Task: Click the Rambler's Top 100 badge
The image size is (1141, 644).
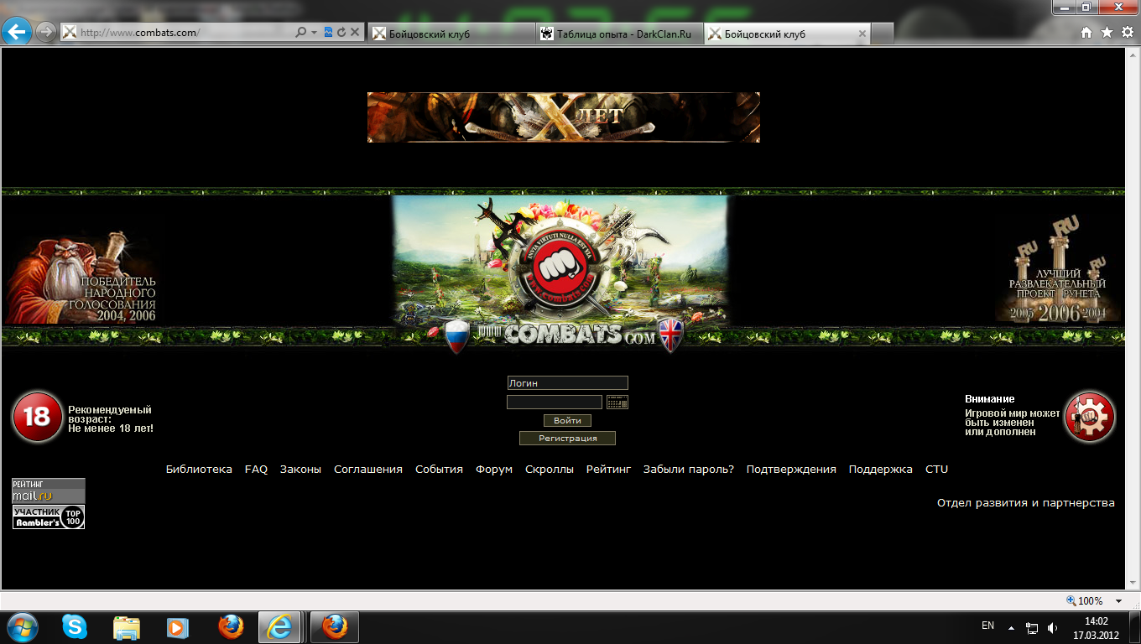Action: tap(49, 517)
